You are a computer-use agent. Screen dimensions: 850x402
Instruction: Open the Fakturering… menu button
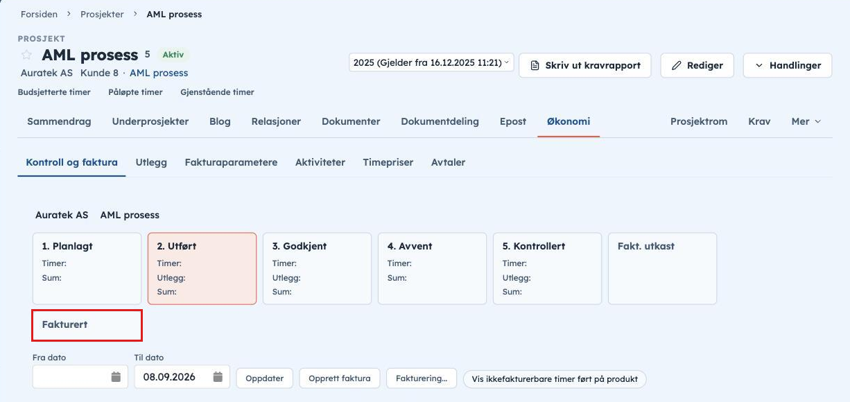coord(422,378)
